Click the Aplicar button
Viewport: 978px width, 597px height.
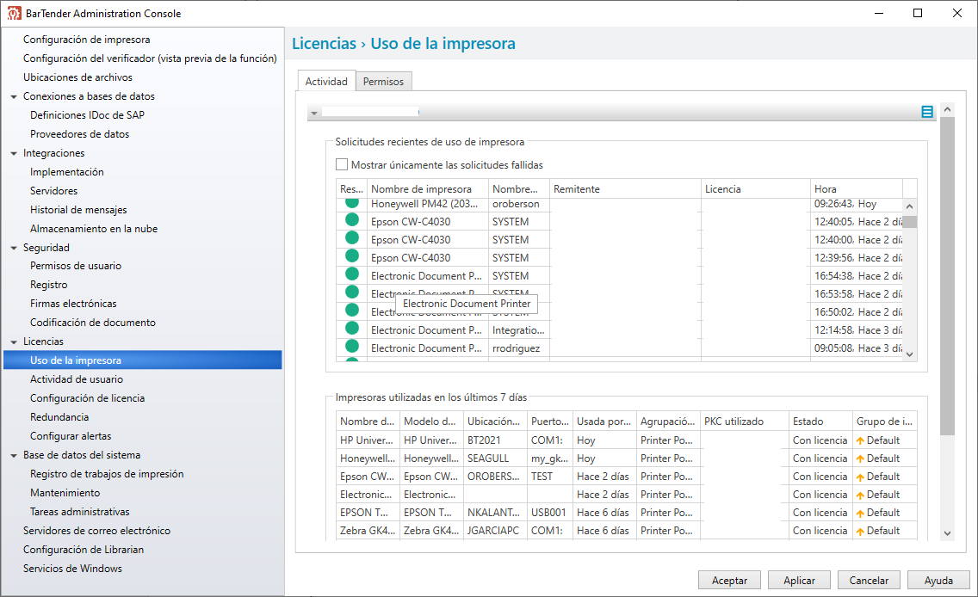click(x=800, y=580)
